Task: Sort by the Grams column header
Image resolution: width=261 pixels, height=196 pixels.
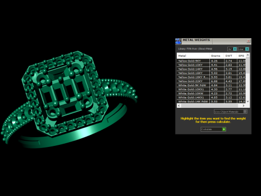Action: (x=217, y=56)
